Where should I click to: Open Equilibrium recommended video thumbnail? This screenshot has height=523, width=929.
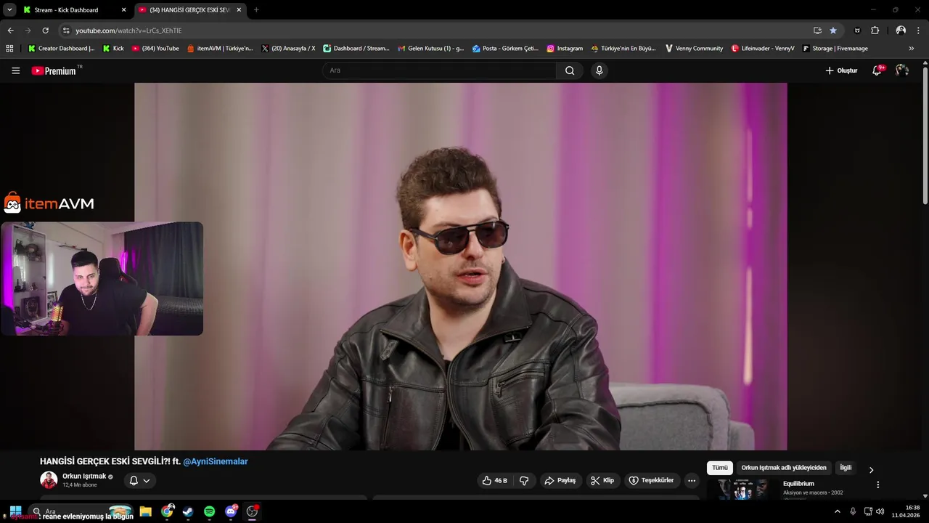[x=742, y=490]
